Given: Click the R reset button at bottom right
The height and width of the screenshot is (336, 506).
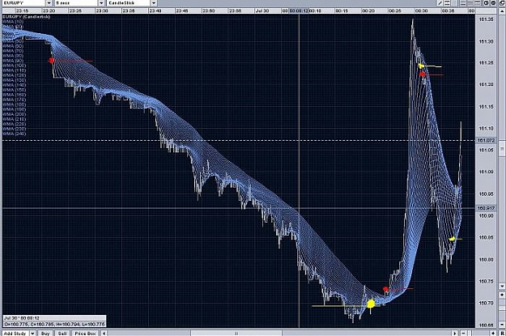Looking at the screenshot, I should click(502, 333).
